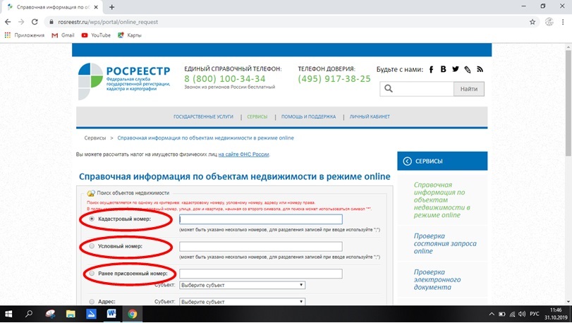Screen dimensions: 572x323
Task: Open Rosreestr VK page icon
Action: pos(443,69)
